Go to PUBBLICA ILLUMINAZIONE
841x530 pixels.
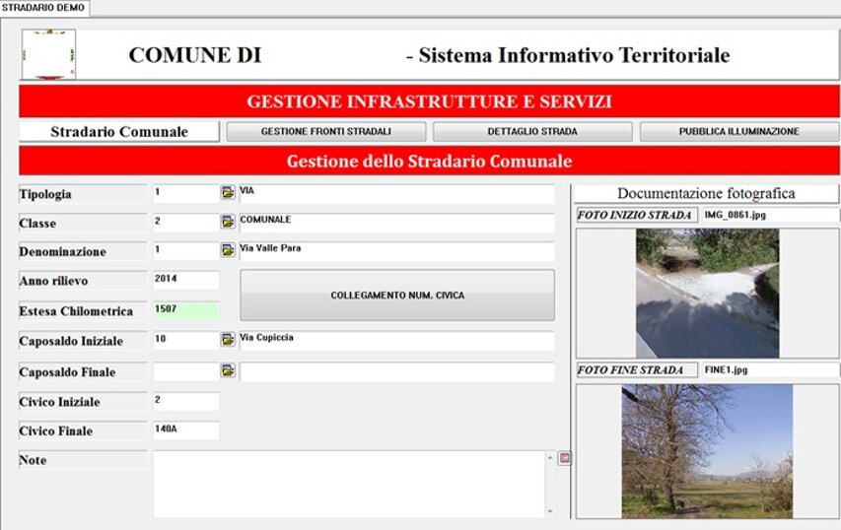tap(738, 132)
